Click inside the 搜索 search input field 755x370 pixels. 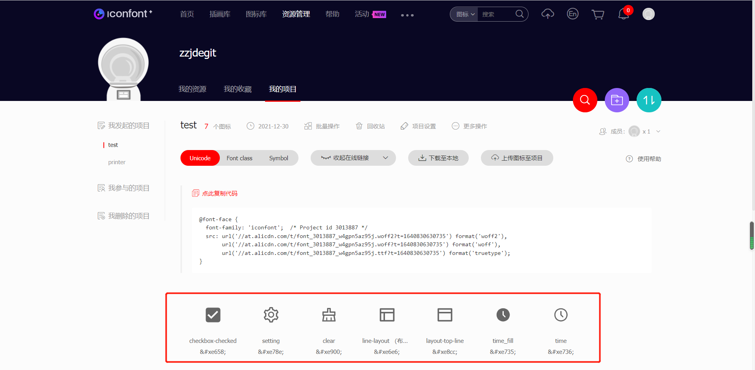tap(496, 14)
